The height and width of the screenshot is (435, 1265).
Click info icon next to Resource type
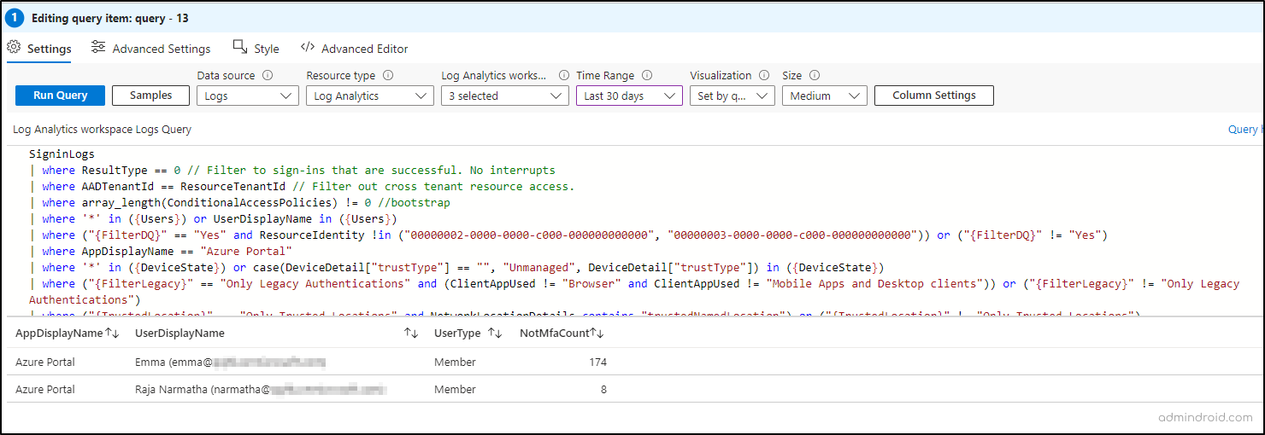(388, 75)
